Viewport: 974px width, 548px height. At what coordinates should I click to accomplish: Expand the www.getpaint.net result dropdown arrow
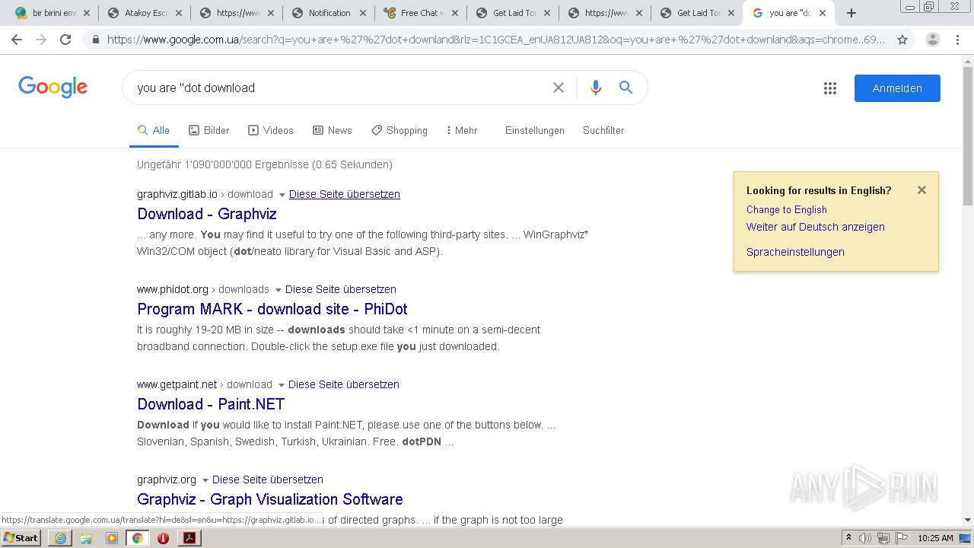pos(282,385)
